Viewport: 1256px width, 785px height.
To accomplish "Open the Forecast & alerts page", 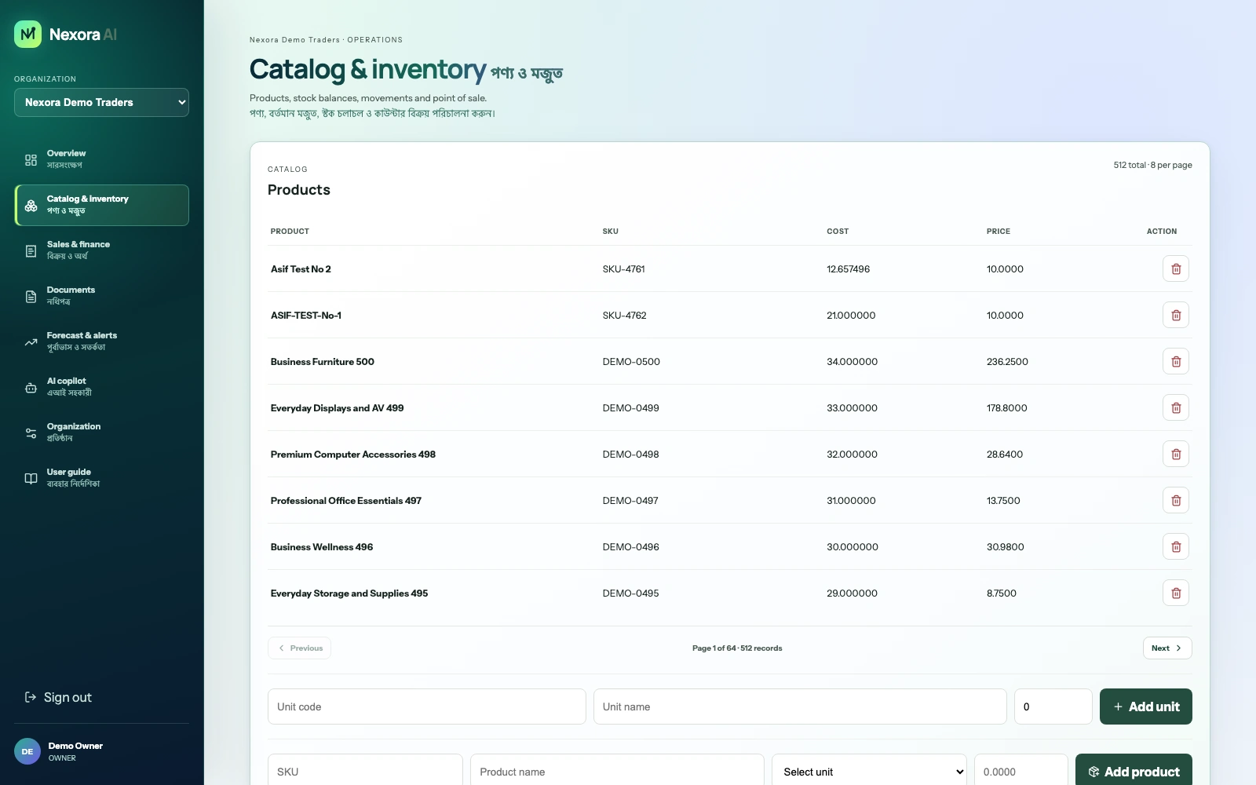I will point(101,341).
